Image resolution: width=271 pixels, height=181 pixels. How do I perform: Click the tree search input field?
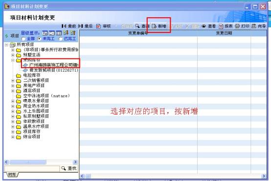[x=32, y=168]
